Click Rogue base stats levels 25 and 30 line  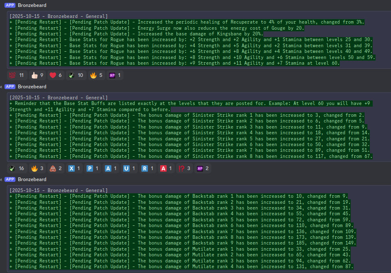coord(191,40)
